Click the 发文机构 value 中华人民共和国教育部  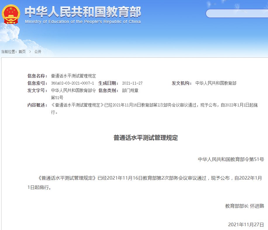(x=216, y=83)
